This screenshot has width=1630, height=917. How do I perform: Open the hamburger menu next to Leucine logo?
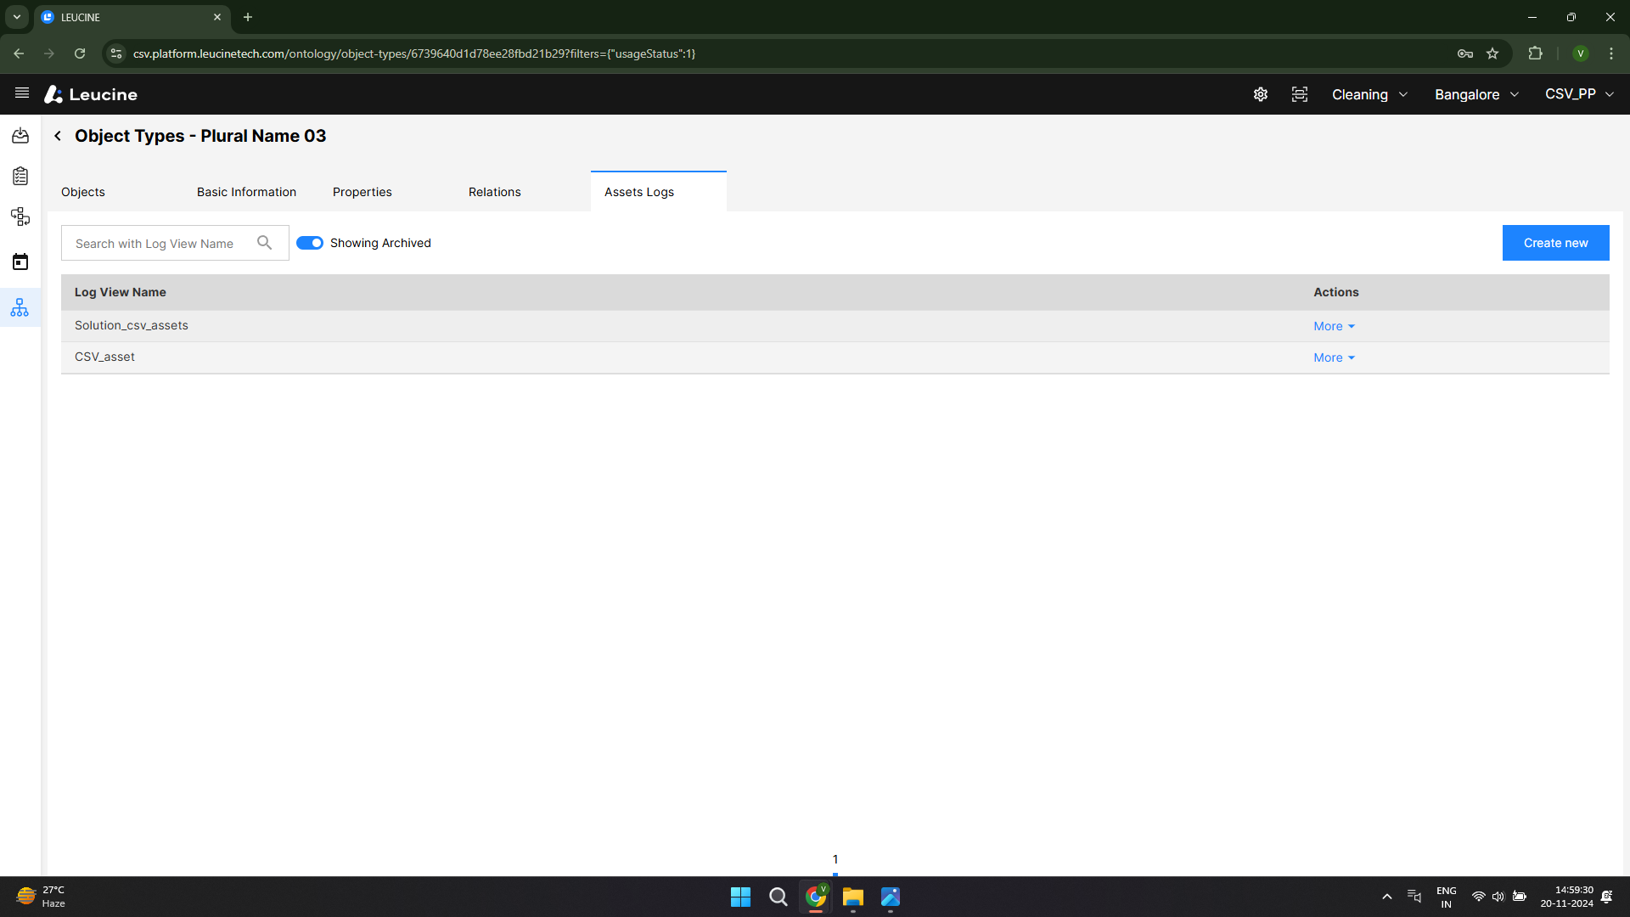(x=22, y=93)
